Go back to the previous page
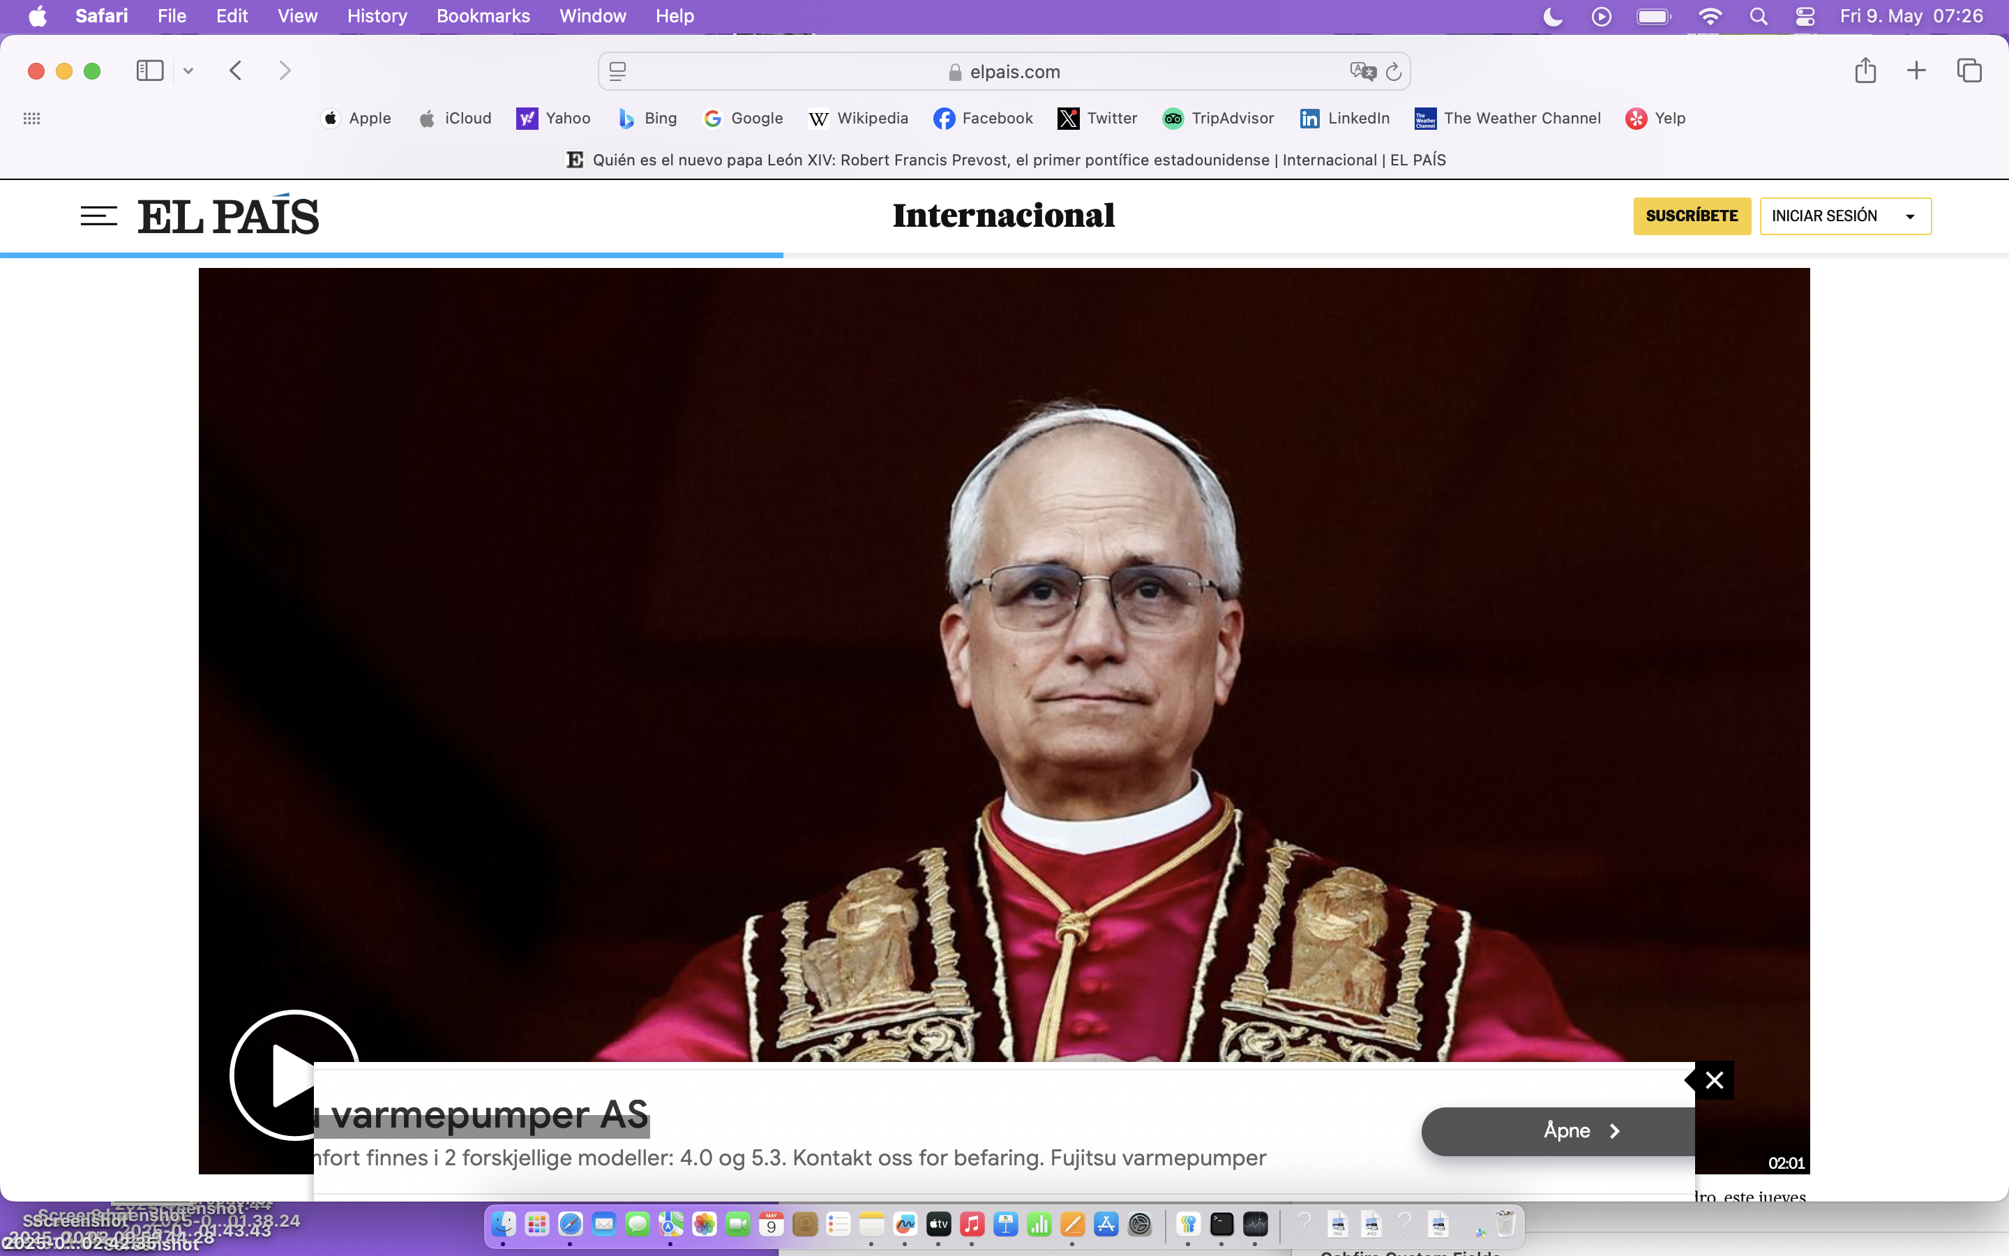 pos(236,70)
